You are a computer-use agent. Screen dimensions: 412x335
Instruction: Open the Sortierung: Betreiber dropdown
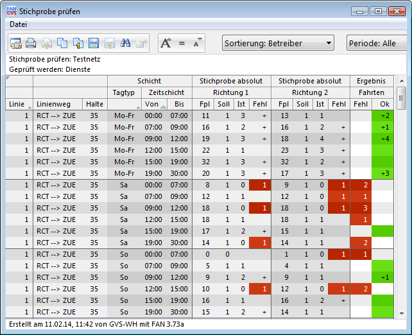[278, 43]
